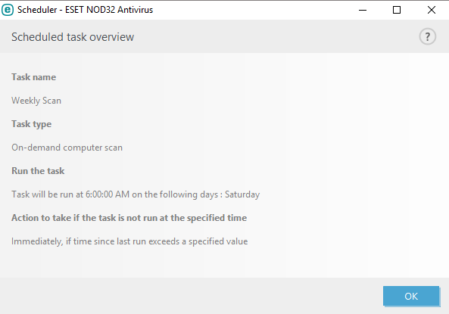This screenshot has height=314, width=449.
Task: Close the Scheduler window with X
Action: coord(432,10)
